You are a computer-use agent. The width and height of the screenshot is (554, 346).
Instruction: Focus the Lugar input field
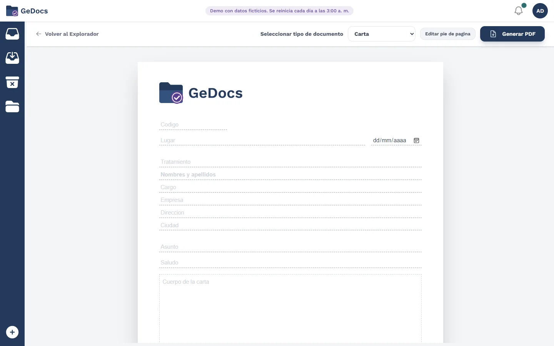262,140
